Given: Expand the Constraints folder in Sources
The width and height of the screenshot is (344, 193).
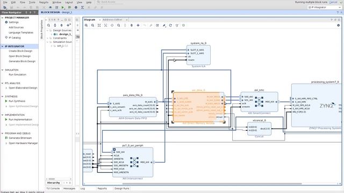Looking at the screenshot, I should click(47, 38).
